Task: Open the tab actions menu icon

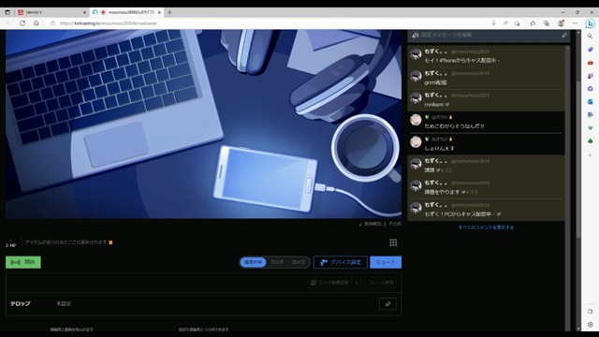Action: point(7,12)
